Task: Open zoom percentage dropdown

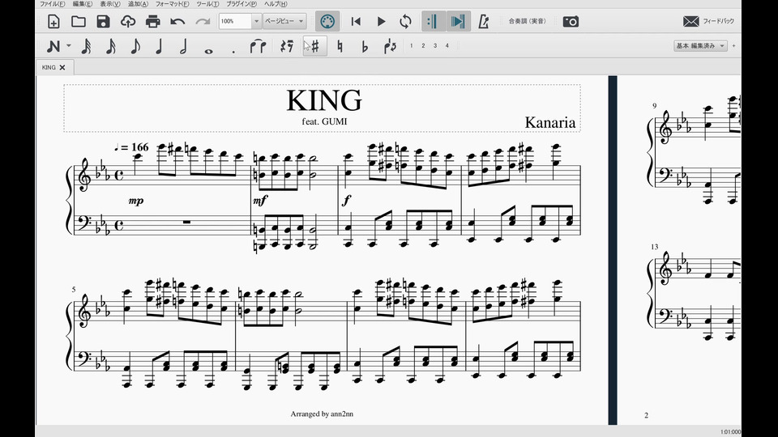Action: coord(257,21)
